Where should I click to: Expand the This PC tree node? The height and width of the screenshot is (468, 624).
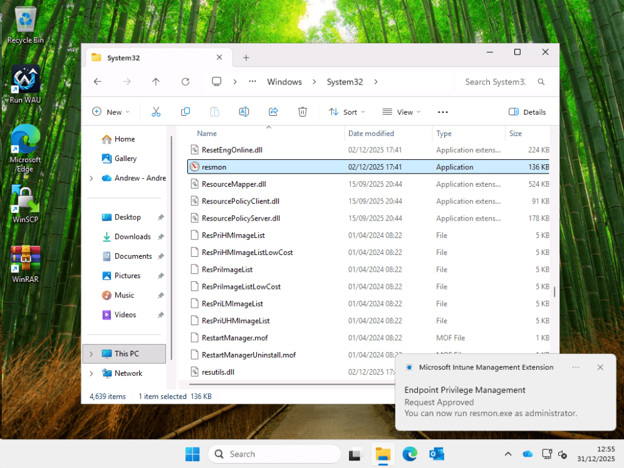click(91, 354)
